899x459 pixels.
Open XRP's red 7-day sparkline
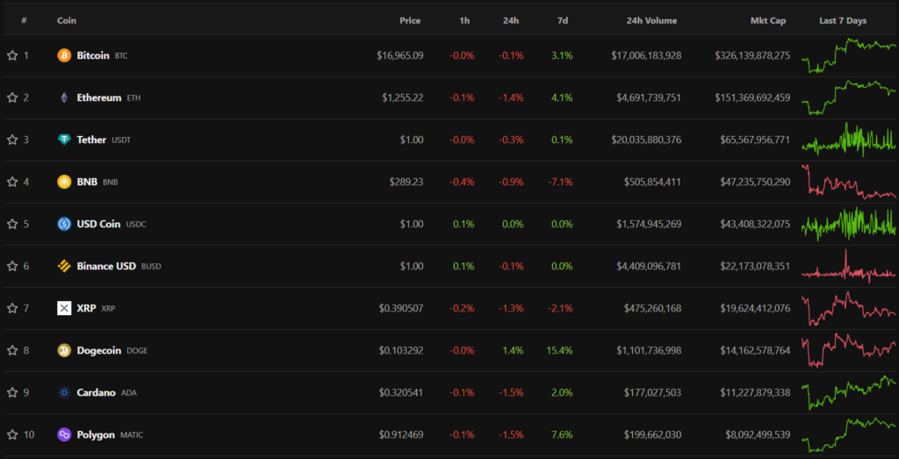[849, 308]
